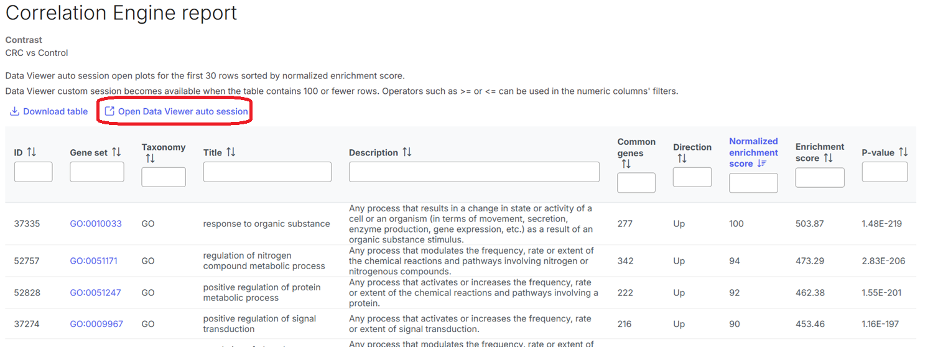
Task: Download the table
Action: (x=49, y=111)
